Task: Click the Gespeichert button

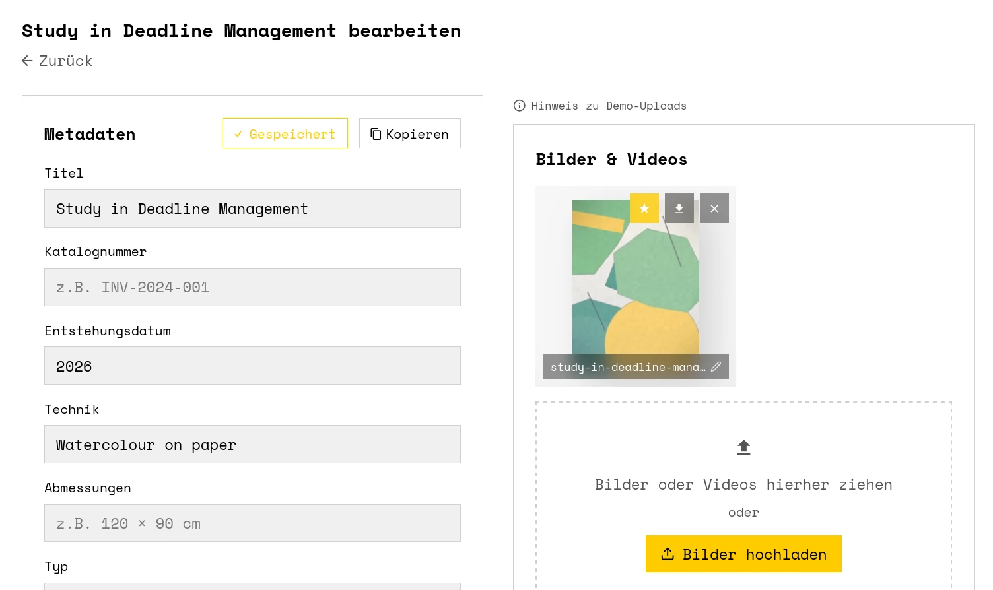Action: [x=285, y=133]
